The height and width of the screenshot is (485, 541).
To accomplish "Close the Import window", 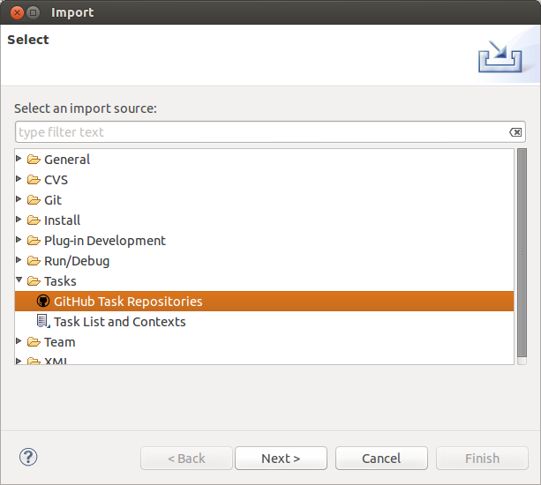I will pos(17,12).
